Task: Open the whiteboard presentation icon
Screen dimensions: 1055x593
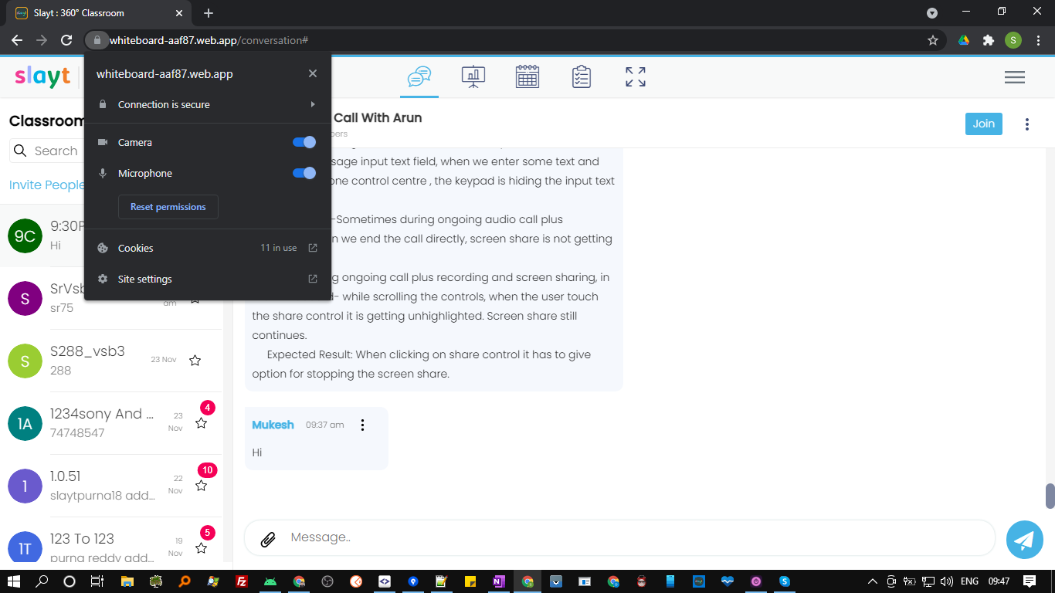Action: click(473, 76)
